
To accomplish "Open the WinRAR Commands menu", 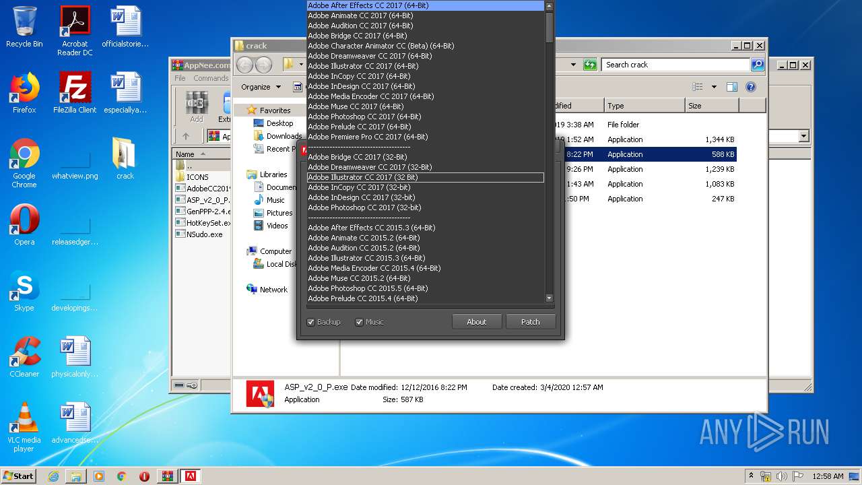I will (x=211, y=78).
